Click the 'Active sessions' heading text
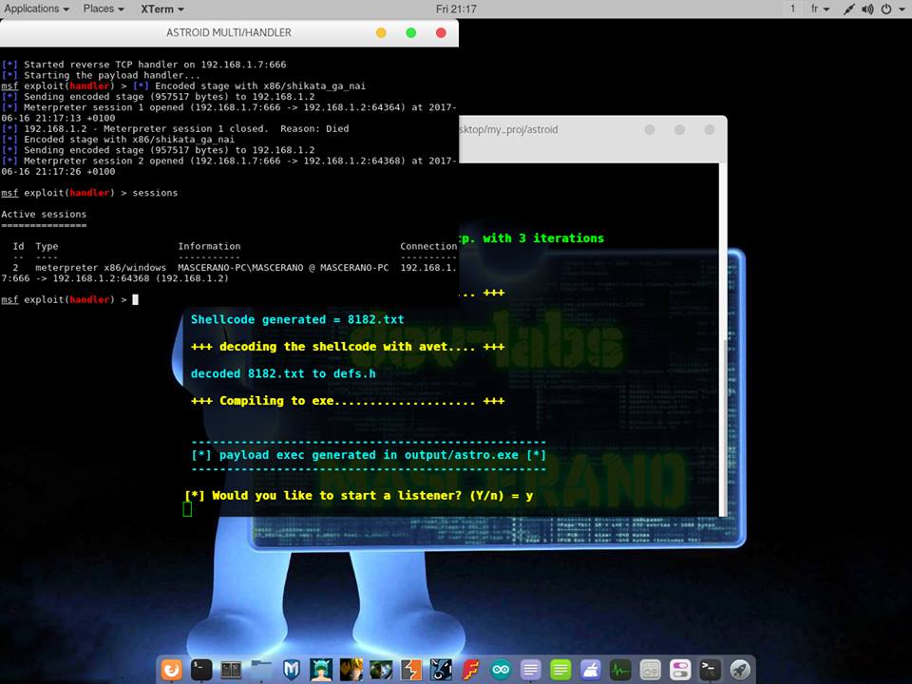 tap(44, 214)
